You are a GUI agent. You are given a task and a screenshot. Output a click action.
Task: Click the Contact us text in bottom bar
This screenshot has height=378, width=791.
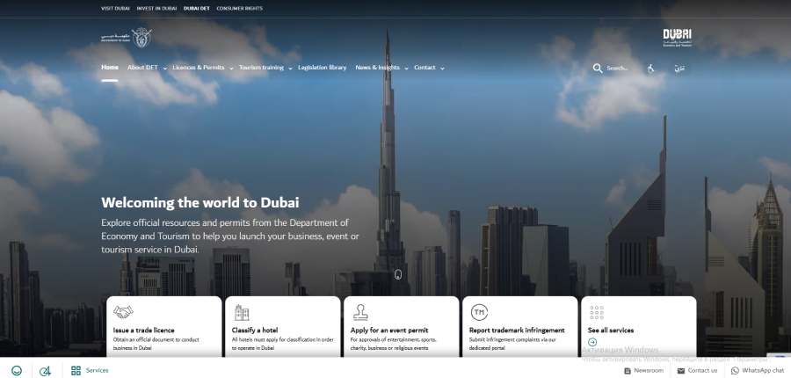click(702, 370)
